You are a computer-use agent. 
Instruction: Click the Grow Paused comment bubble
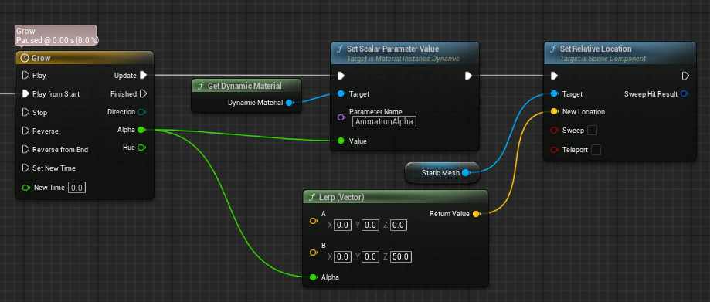[x=56, y=36]
